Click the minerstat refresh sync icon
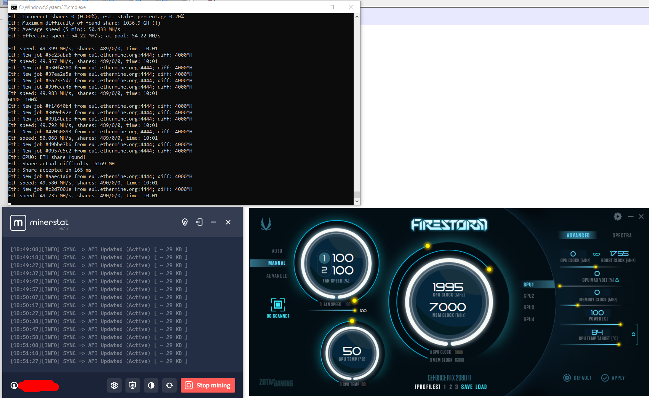 tap(169, 385)
